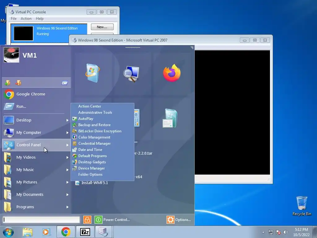The height and width of the screenshot is (238, 317).
Task: Launch Firefox from the start menu tile
Action: (x=172, y=73)
